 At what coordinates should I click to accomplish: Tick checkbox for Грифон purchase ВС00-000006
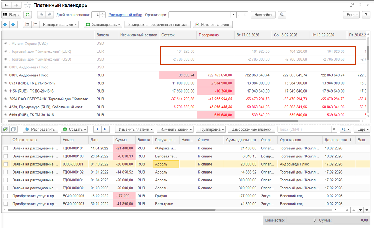click(6, 196)
